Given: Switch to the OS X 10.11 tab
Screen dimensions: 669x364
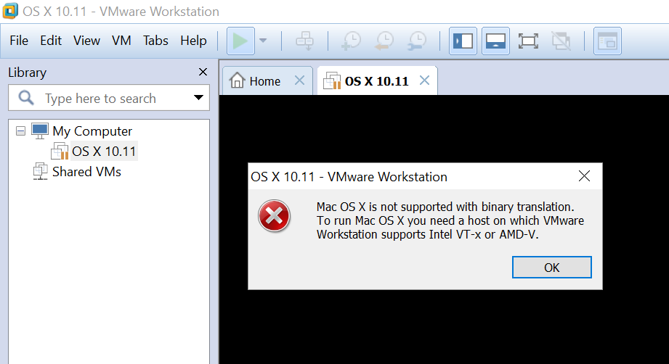Looking at the screenshot, I should 376,81.
